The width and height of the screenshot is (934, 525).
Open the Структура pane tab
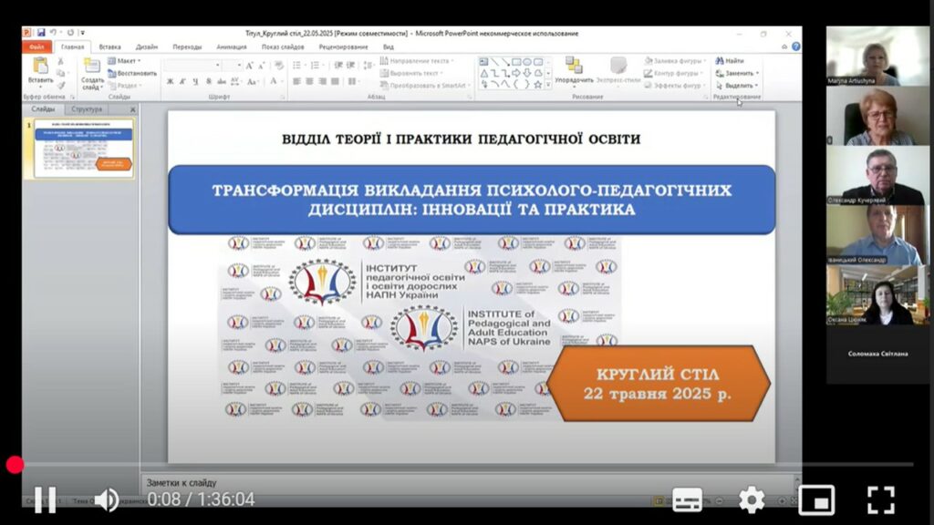(86, 109)
